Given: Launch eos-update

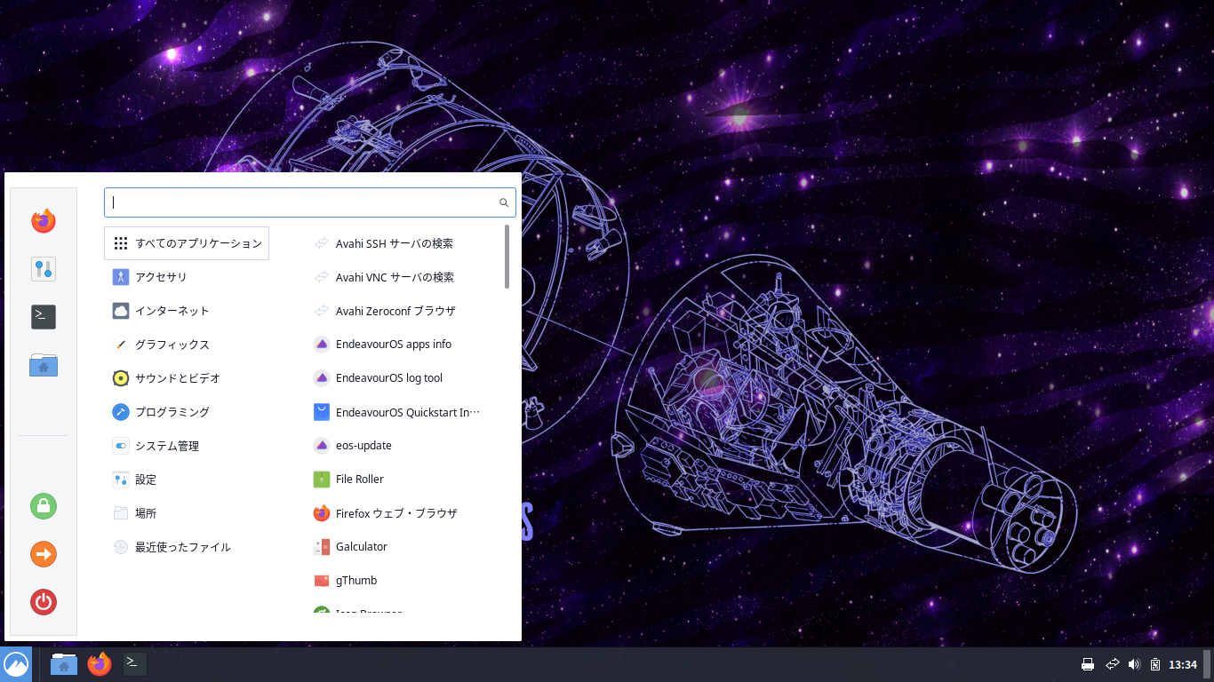Looking at the screenshot, I should [x=404, y=446].
